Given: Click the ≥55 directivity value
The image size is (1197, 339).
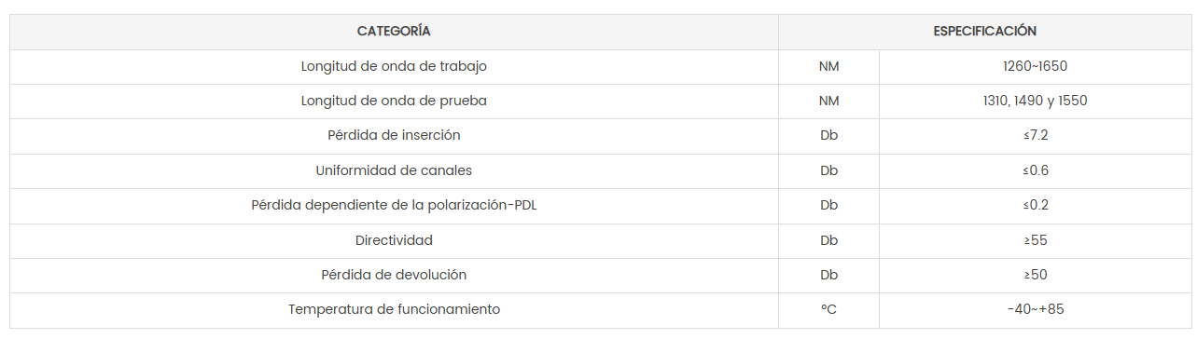Looking at the screenshot, I should coord(1035,241).
